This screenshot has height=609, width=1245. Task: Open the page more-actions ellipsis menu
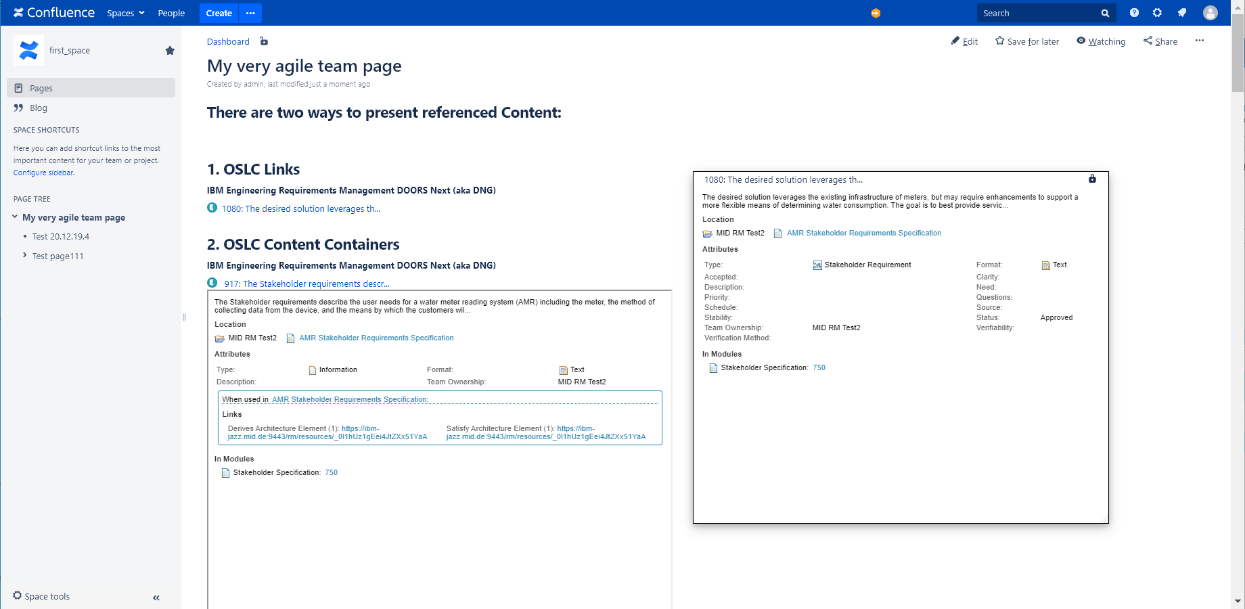click(x=1200, y=41)
